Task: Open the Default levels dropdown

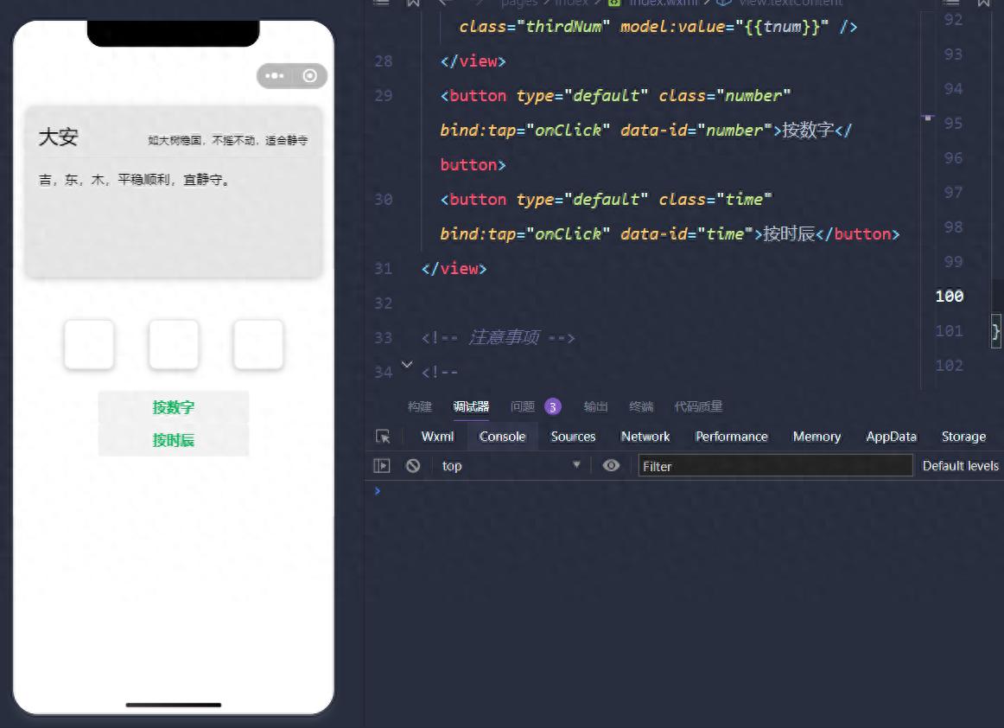Action: point(960,466)
